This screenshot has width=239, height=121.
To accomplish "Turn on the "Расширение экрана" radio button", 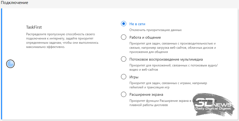I will pyautogui.click(x=124, y=94).
